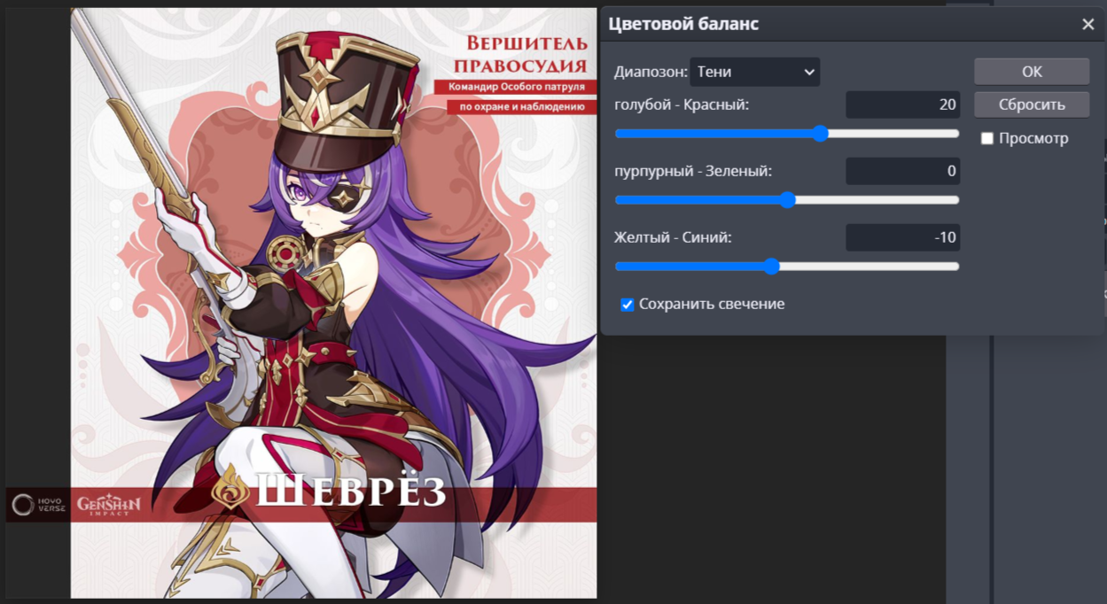This screenshot has height=604, width=1107.
Task: Open the Диапозон dropdown showing Тени
Action: (755, 72)
